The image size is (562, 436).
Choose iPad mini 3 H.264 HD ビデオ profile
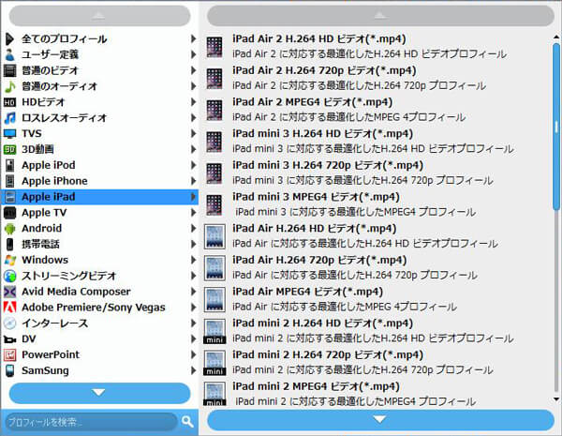[x=377, y=142]
